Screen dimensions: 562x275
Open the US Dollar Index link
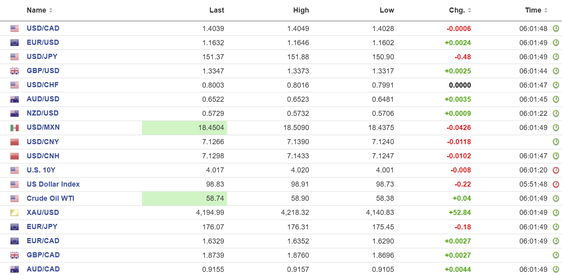[x=53, y=184]
